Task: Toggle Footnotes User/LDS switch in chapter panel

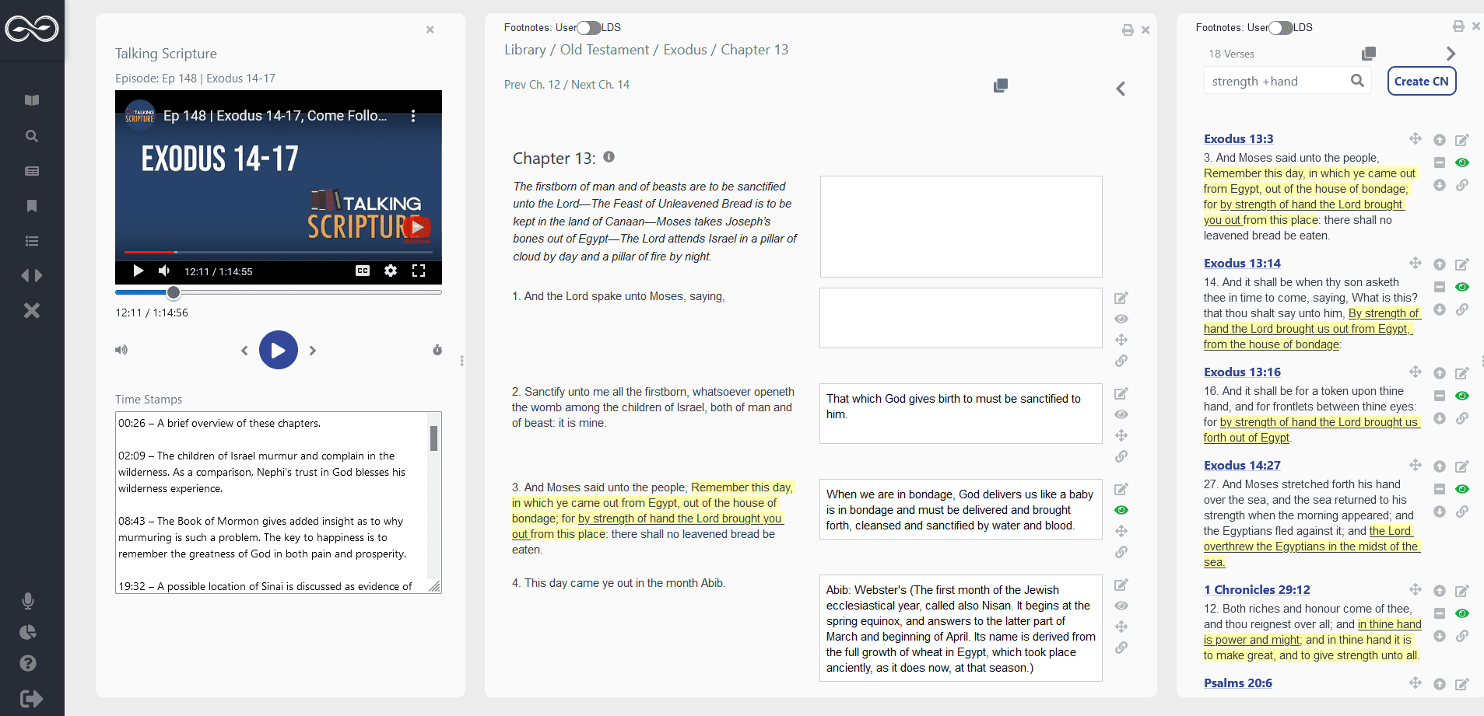Action: coord(589,28)
